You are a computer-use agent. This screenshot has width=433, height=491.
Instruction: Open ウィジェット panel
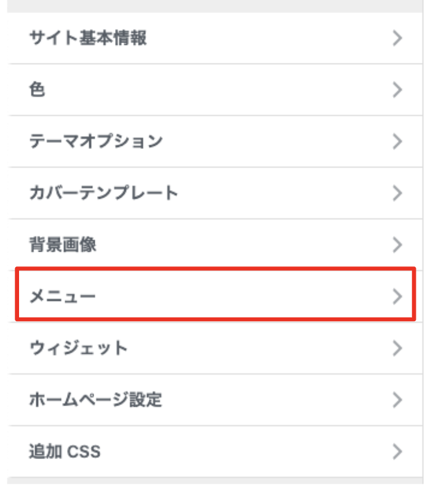(x=79, y=348)
